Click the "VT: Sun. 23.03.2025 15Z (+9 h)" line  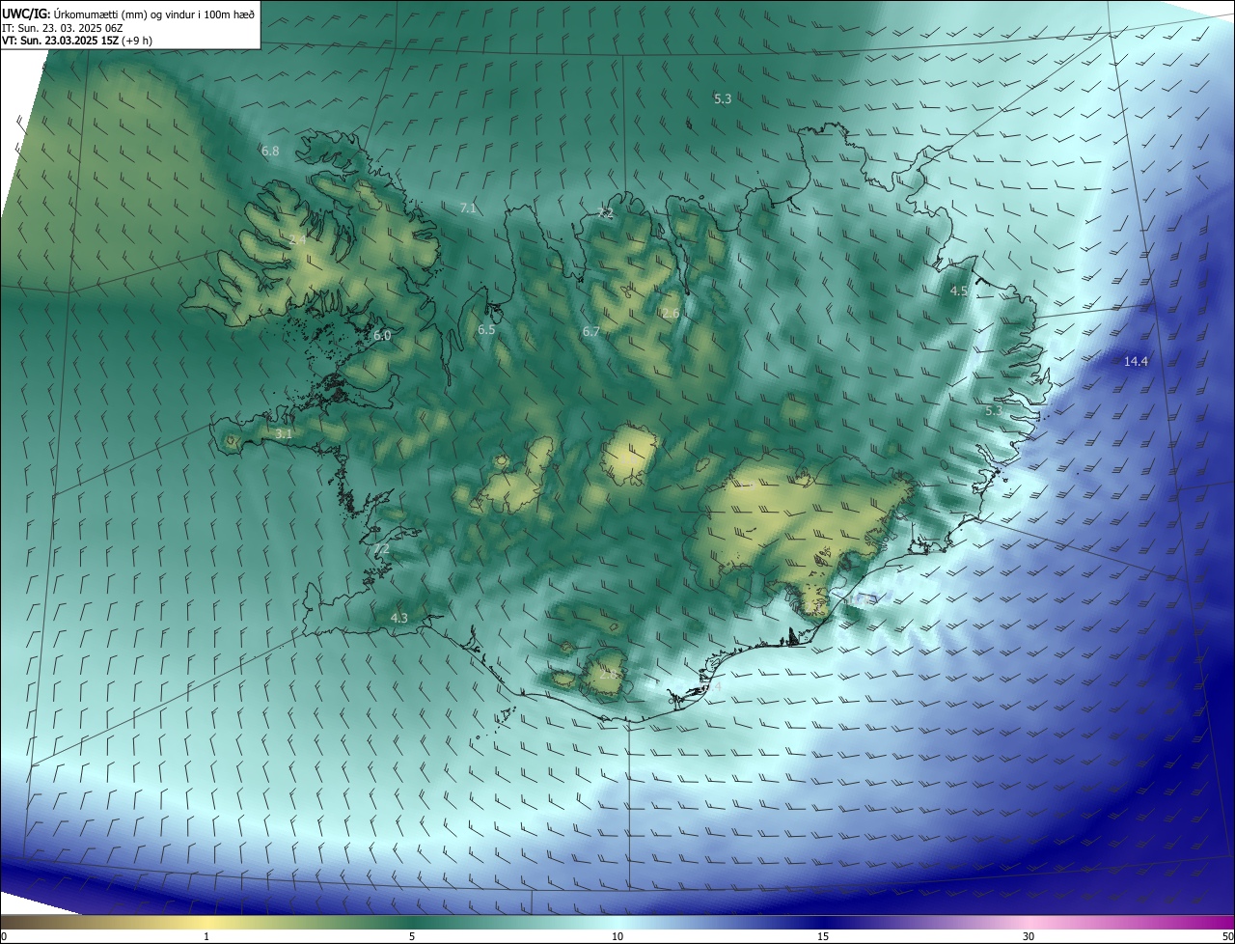coord(76,41)
